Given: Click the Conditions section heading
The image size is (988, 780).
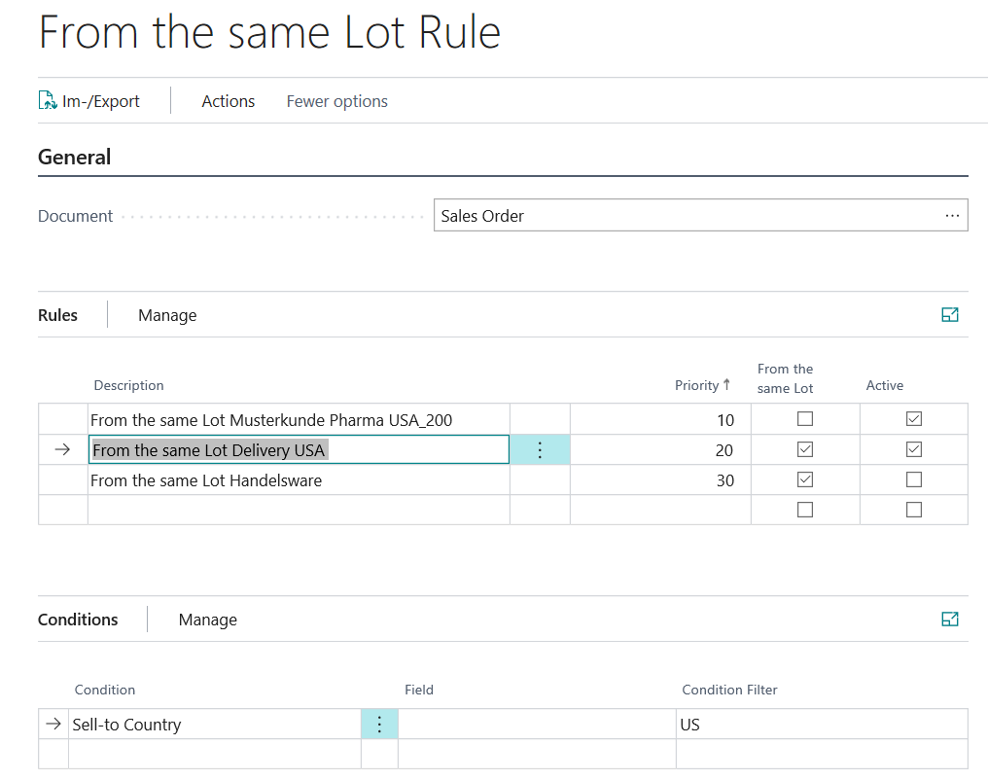Looking at the screenshot, I should click(x=78, y=620).
